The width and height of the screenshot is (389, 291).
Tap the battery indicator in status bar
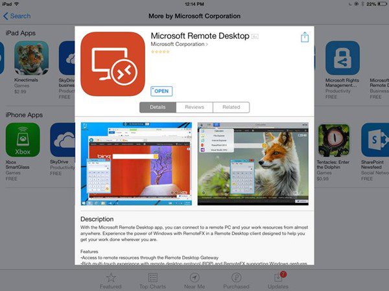click(x=383, y=4)
